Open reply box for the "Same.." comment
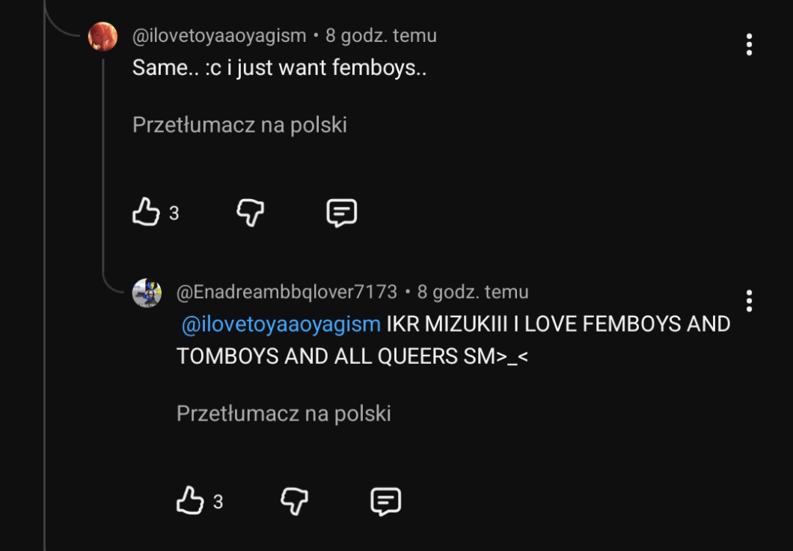Viewport: 793px width, 551px height. tap(342, 213)
